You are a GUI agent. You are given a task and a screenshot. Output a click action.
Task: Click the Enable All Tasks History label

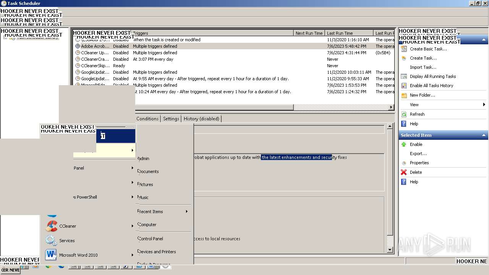tap(431, 86)
